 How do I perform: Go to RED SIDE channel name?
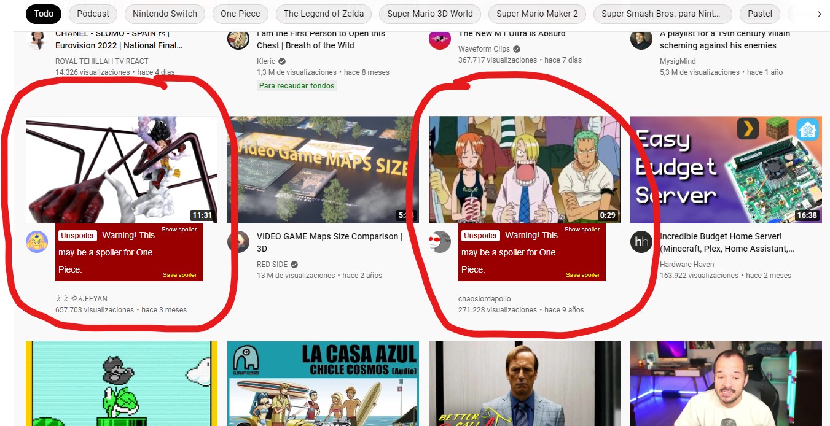272,265
